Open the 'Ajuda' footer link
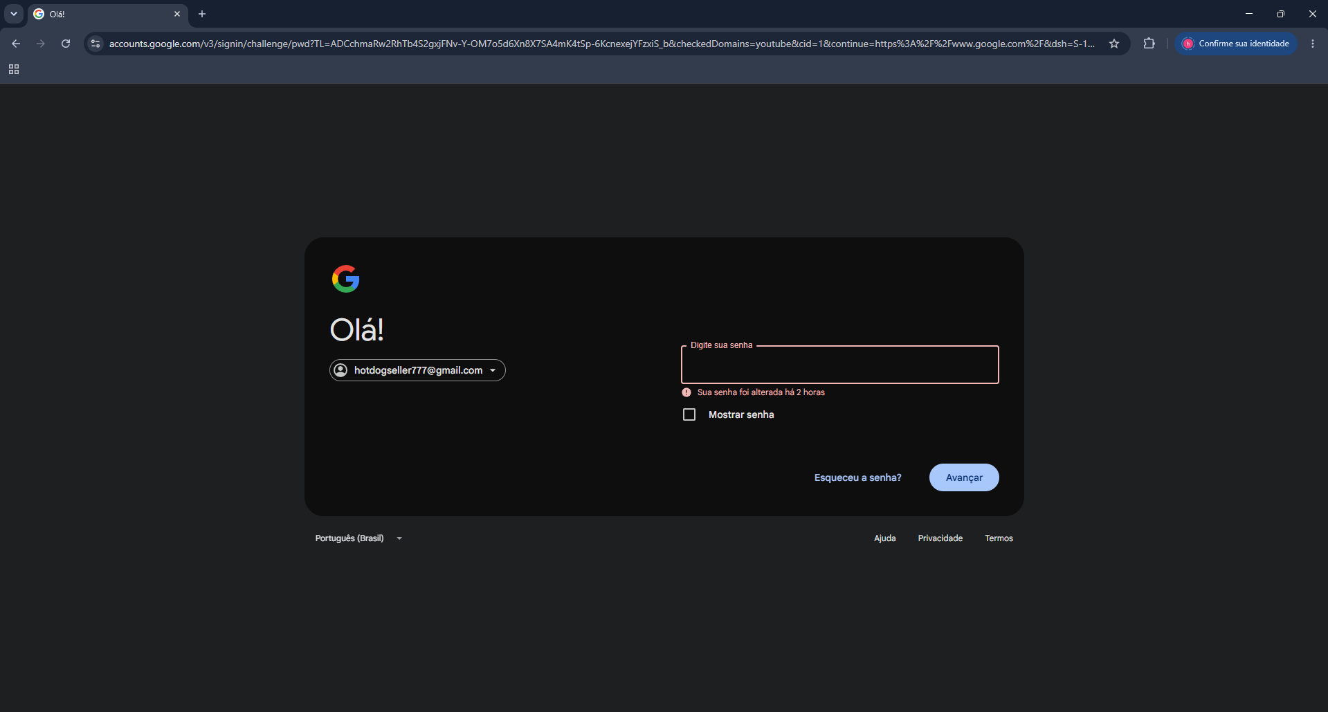Image resolution: width=1328 pixels, height=712 pixels. point(884,538)
